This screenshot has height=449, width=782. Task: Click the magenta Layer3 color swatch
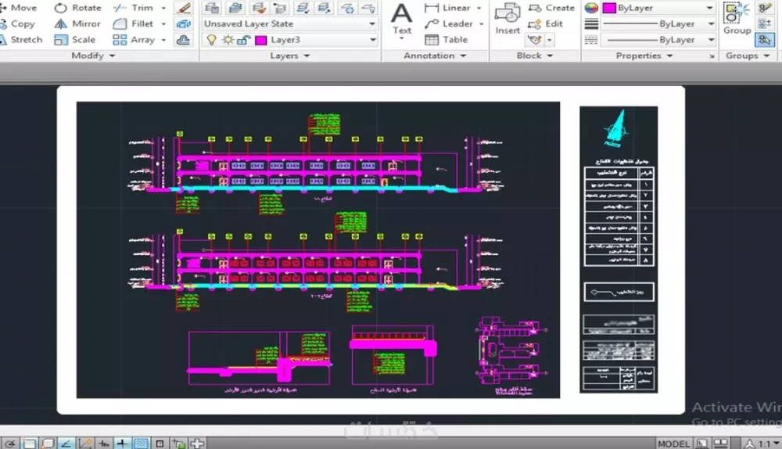pyautogui.click(x=260, y=40)
